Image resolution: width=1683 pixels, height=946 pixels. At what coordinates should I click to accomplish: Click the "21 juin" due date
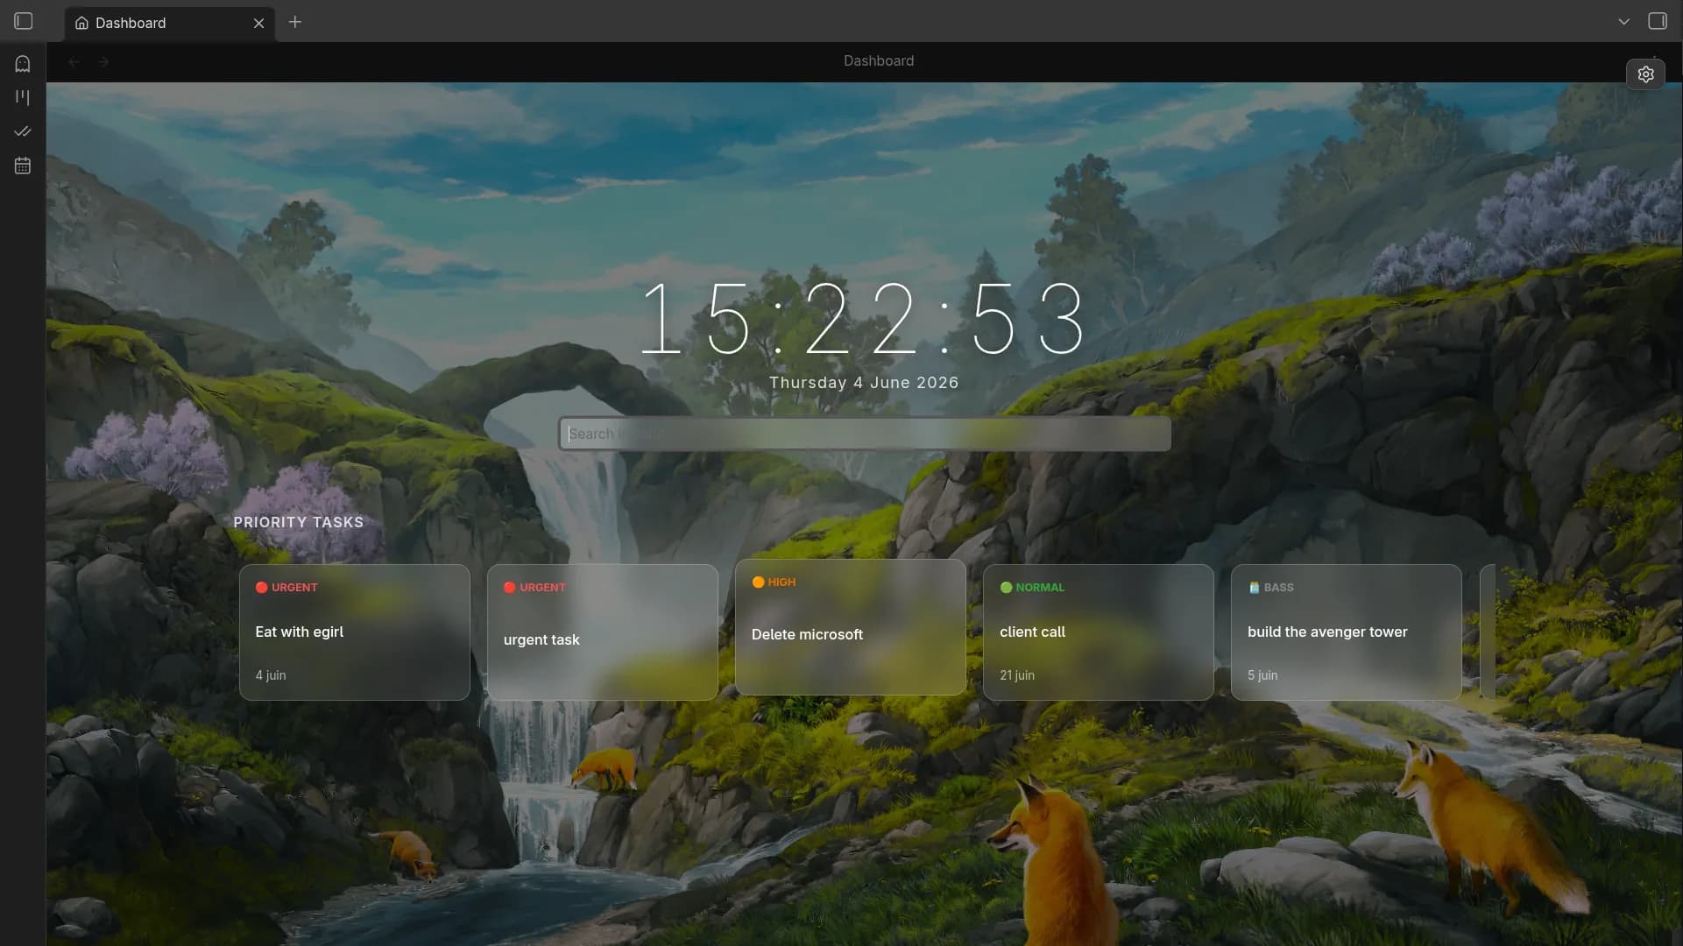coord(1017,675)
